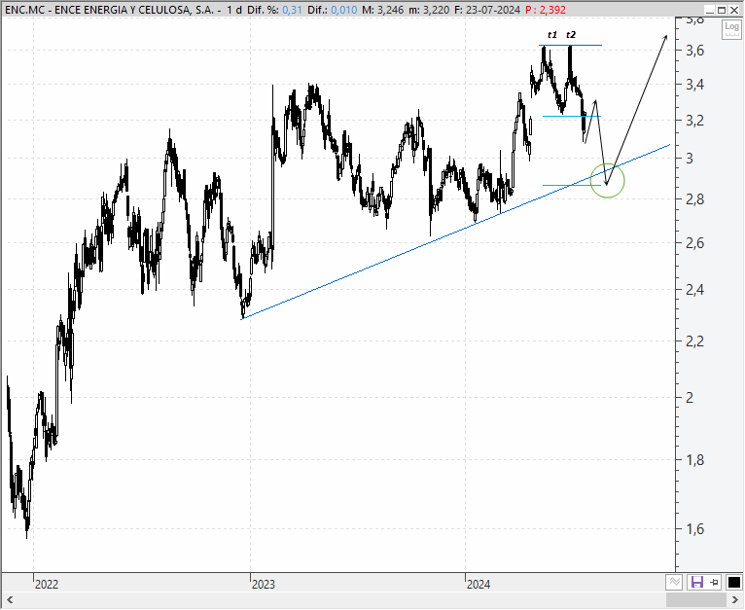Click the date F: 23-07-2024
The image size is (745, 610).
click(x=487, y=10)
